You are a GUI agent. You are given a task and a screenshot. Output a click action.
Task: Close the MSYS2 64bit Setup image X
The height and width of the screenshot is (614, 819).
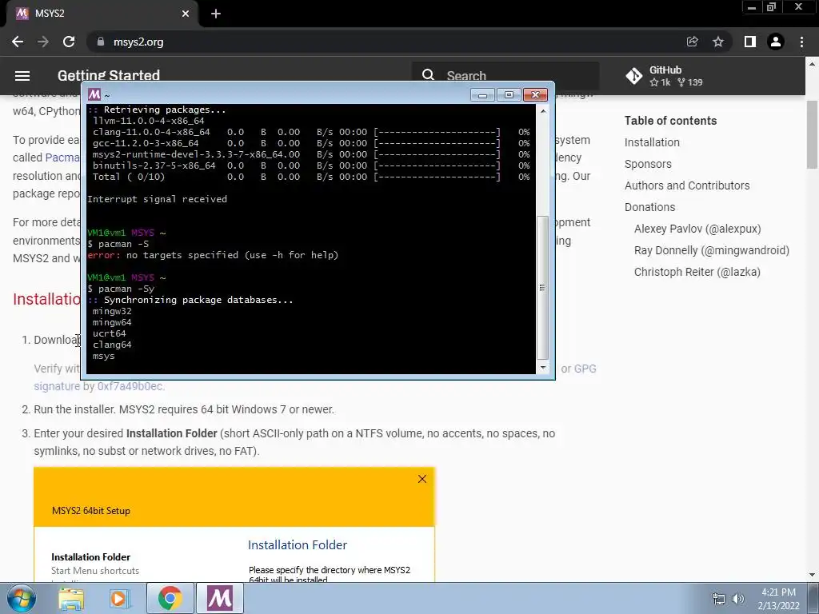coord(422,479)
